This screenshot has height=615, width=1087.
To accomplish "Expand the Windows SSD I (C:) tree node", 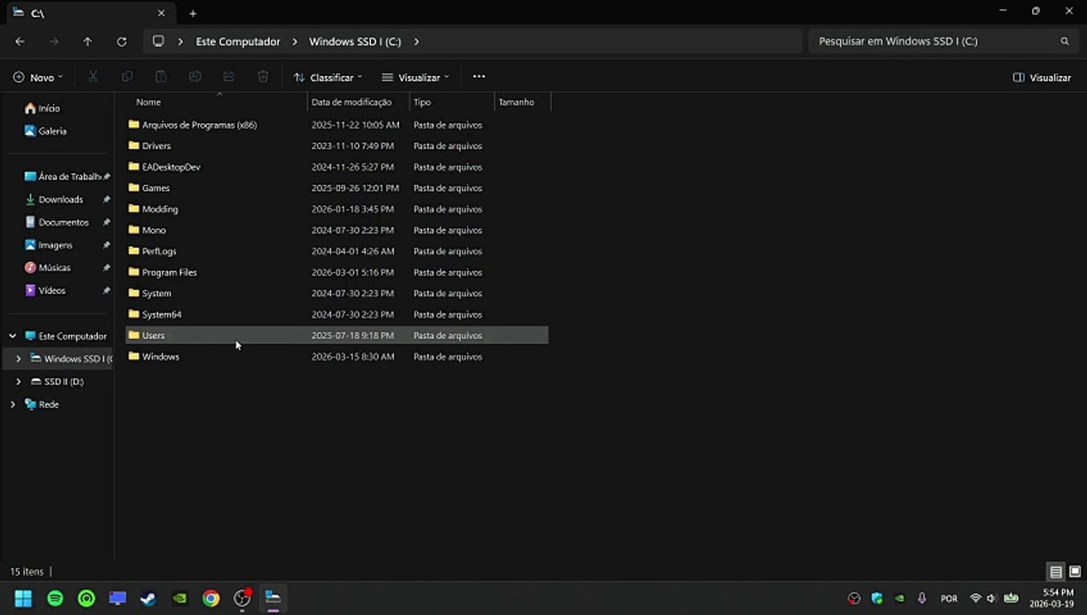I will (18, 359).
